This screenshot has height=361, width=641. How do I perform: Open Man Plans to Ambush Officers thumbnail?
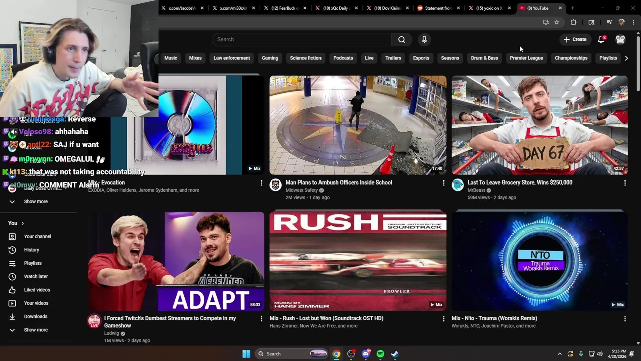point(358,125)
